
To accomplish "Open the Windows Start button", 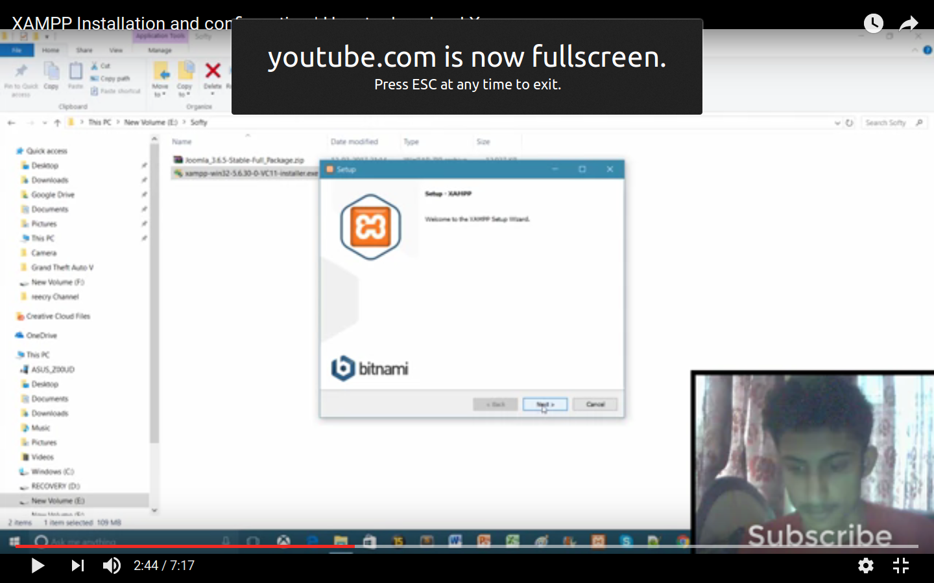I will pos(14,541).
